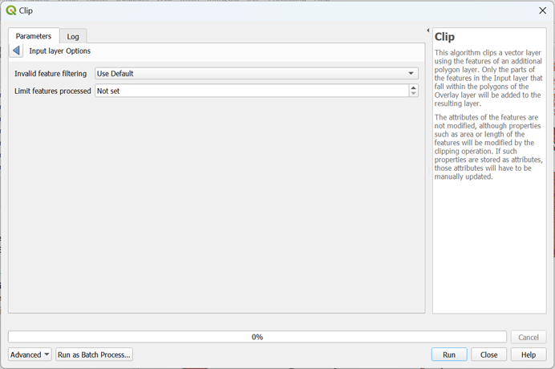The width and height of the screenshot is (555, 369).
Task: Click the Limit features processed field
Action: tap(250, 91)
